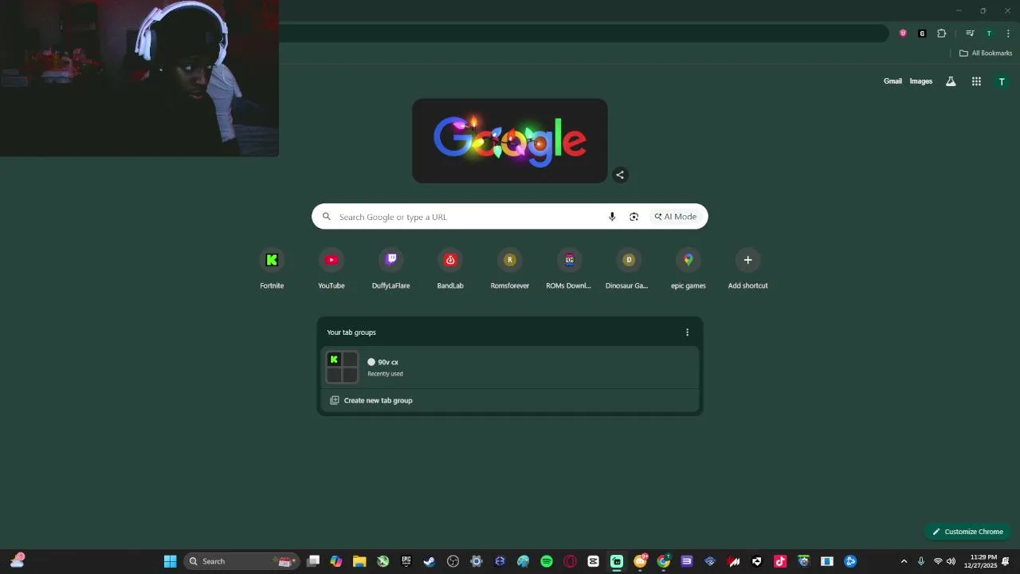Launch Epic Games Launcher from taskbar
The height and width of the screenshot is (574, 1020).
tap(406, 561)
